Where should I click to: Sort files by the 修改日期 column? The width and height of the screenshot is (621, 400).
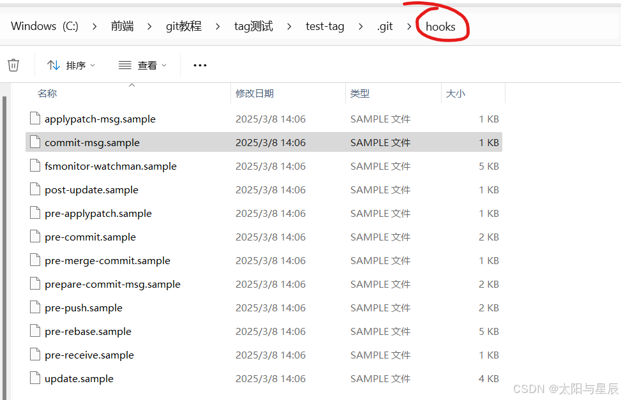[x=254, y=93]
